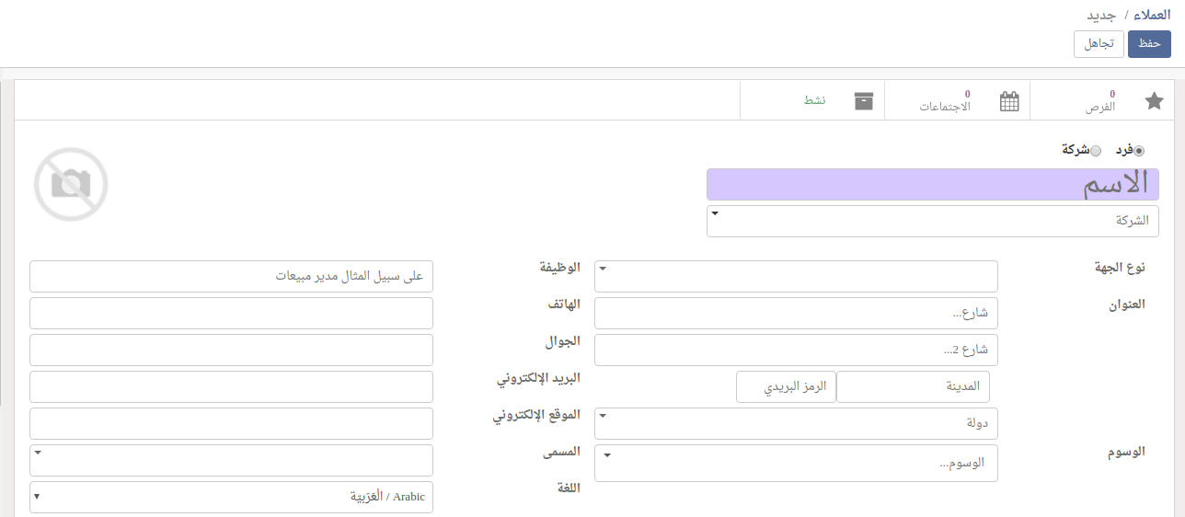Toggle the نشط active status
1185x517 pixels.
(x=814, y=100)
